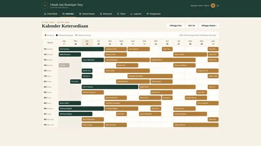Screen dimensions: 261x146
Task: Select Vincent Liem booking in room 102
Action: coord(116,54)
